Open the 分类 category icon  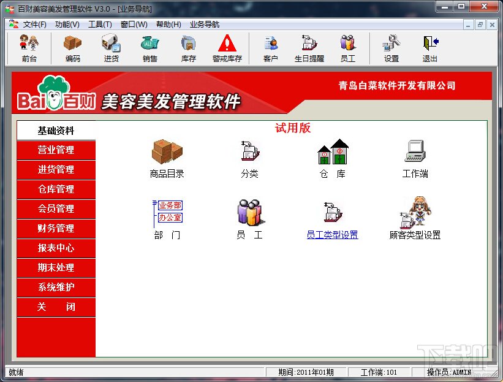(250, 151)
